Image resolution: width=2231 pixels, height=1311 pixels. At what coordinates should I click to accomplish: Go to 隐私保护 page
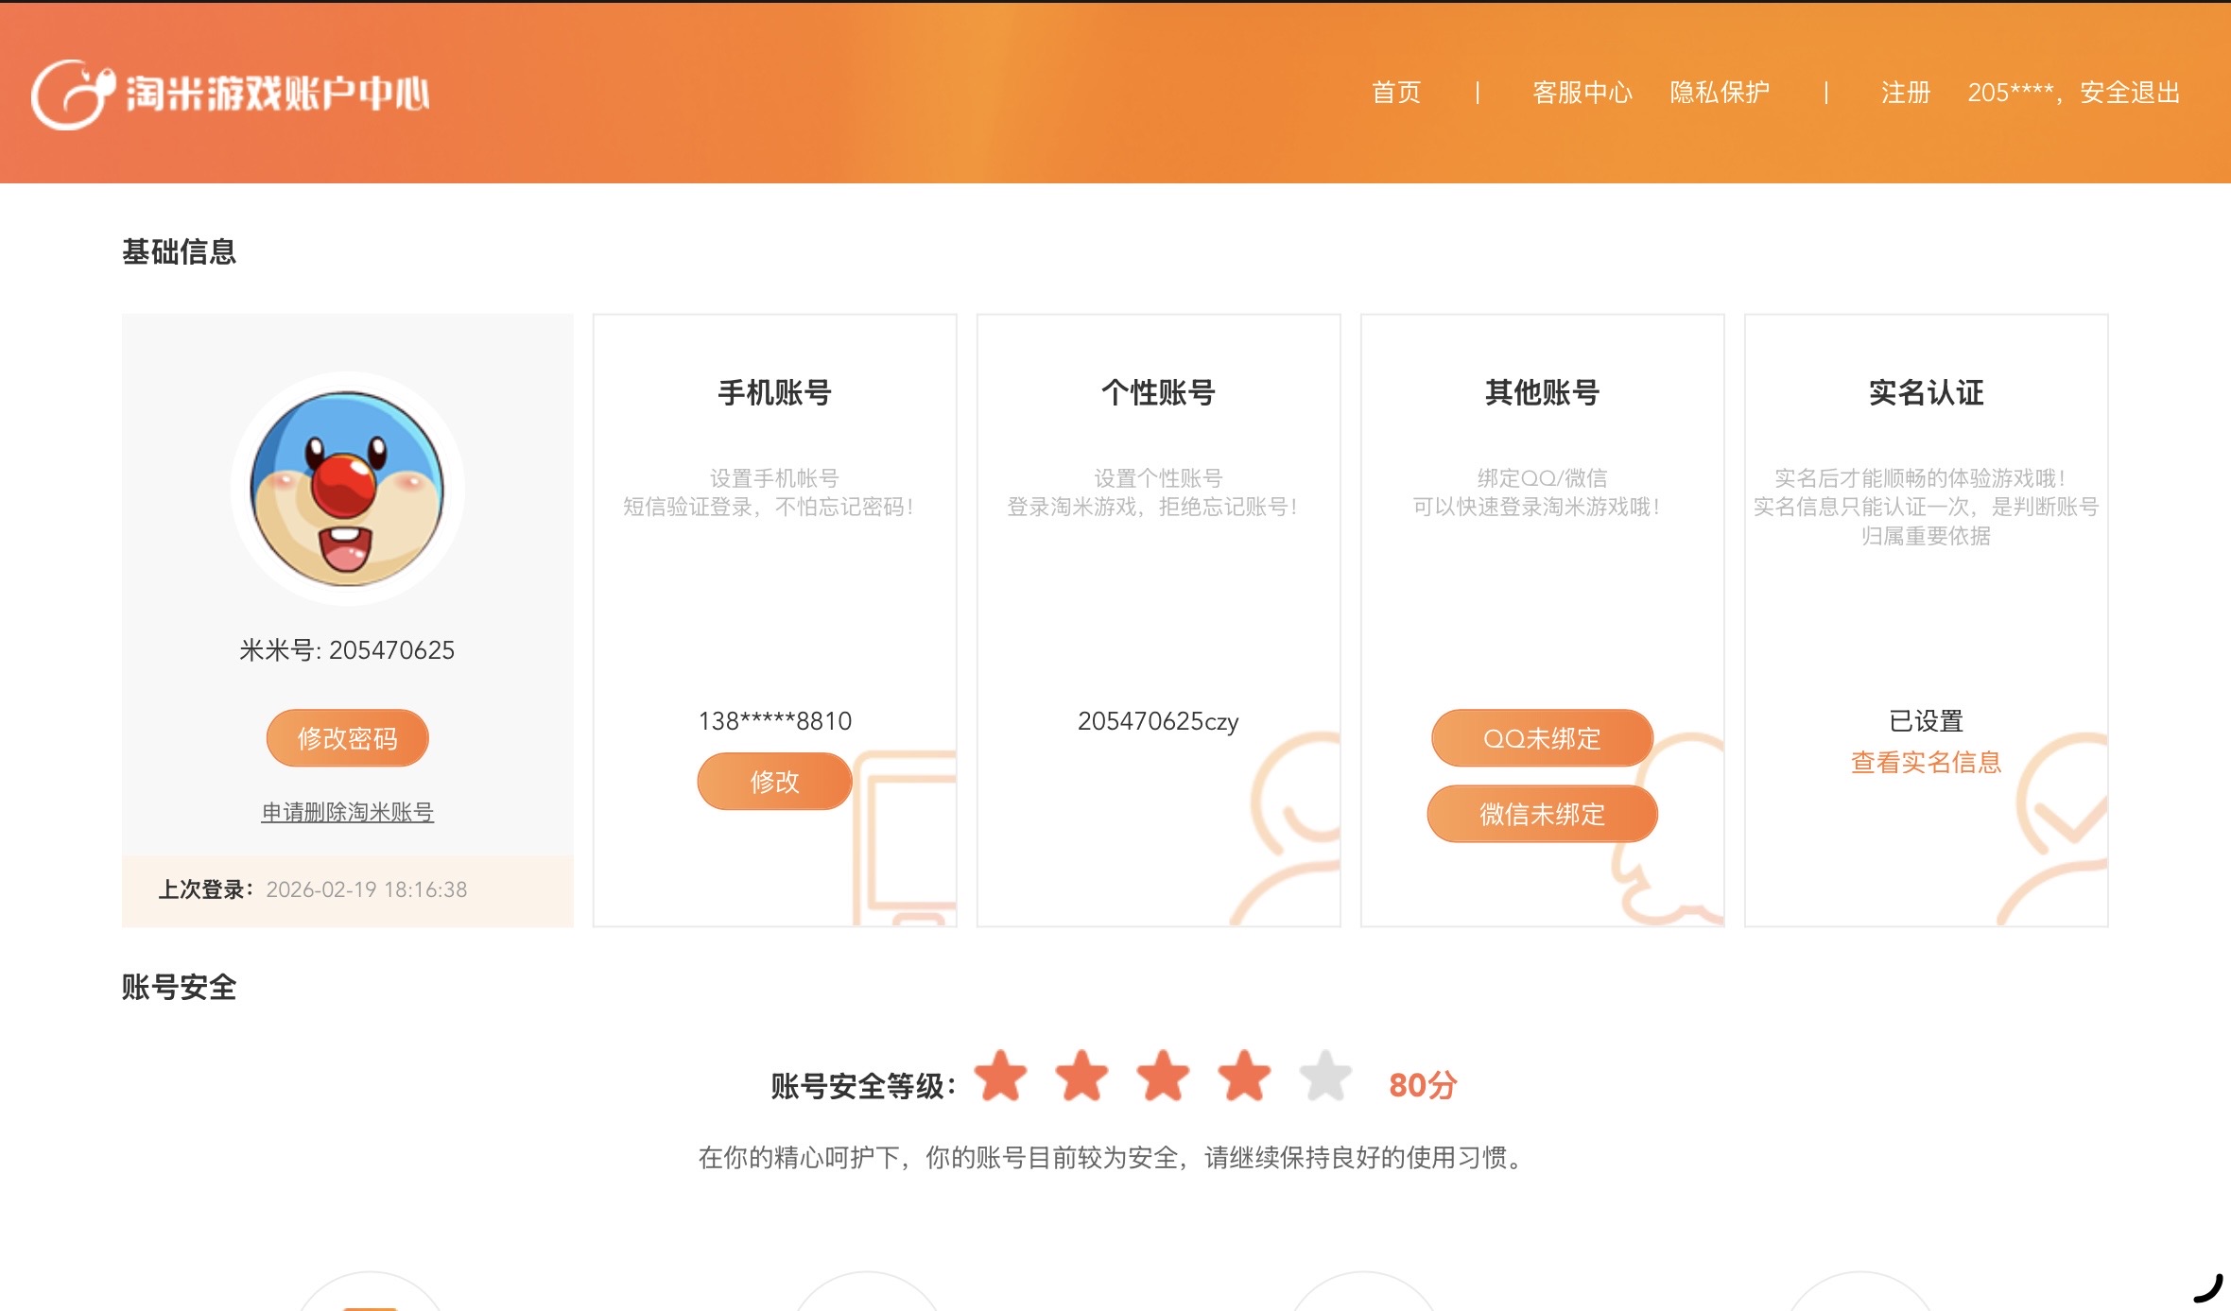[1720, 93]
